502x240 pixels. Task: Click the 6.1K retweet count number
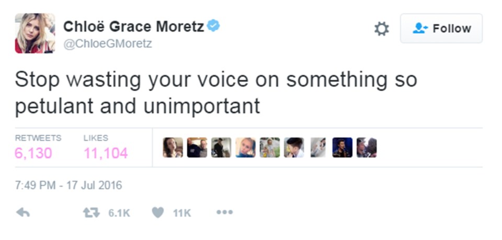pyautogui.click(x=119, y=213)
